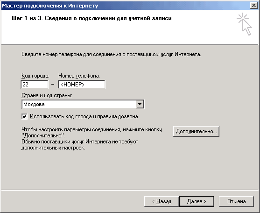This screenshot has width=260, height=213.
Task: Click the 'Номер телефона:' label
Action: tap(79, 76)
